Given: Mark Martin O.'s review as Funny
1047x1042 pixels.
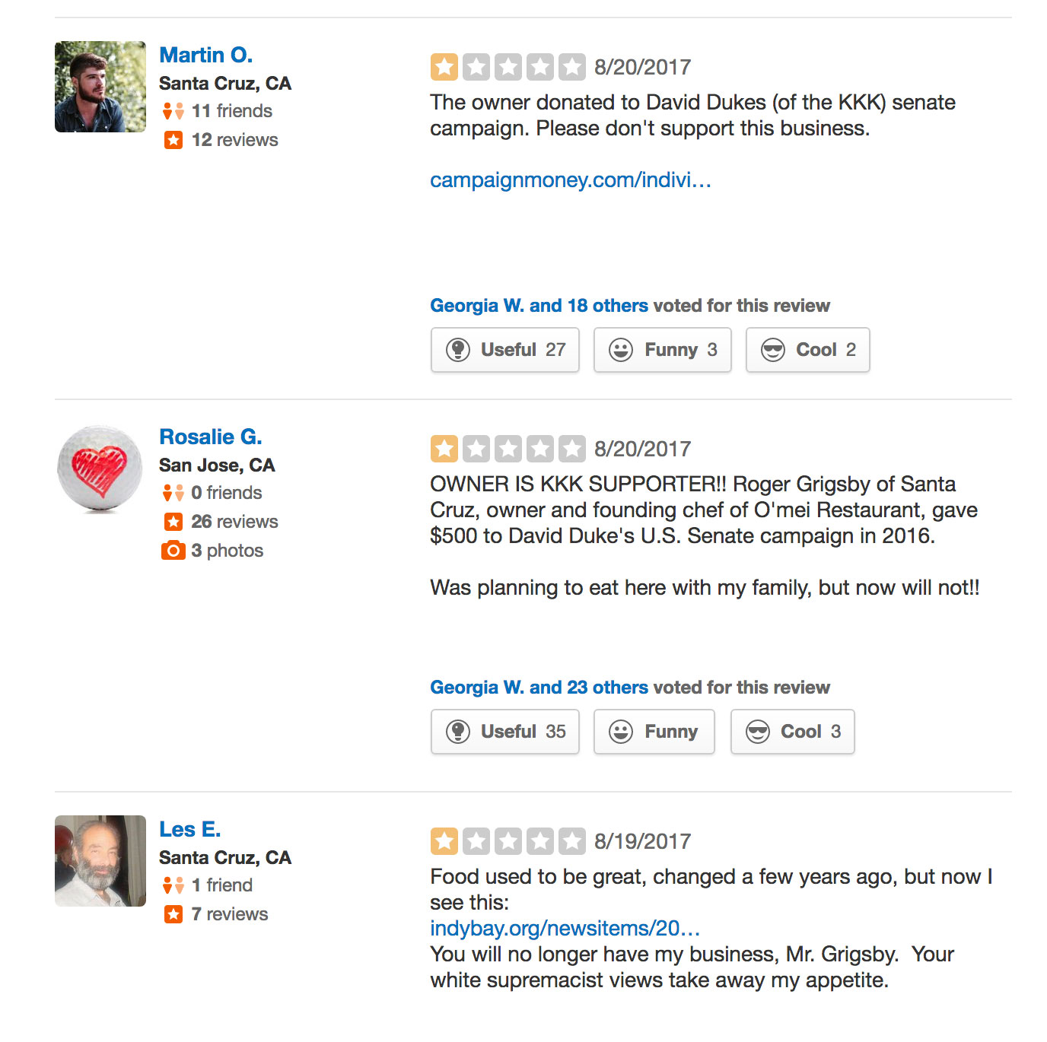Looking at the screenshot, I should [x=662, y=350].
